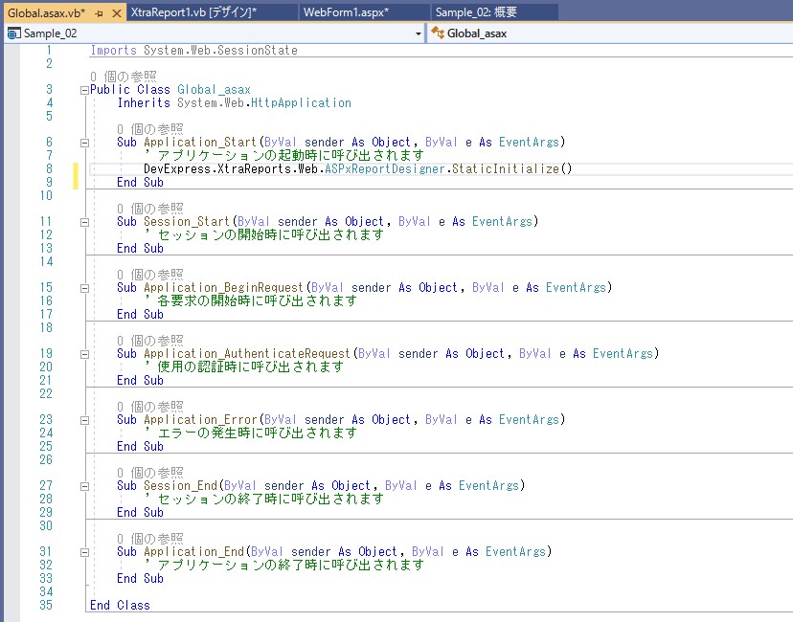Click the references link above Public Class
This screenshot has height=622, width=793.
pos(123,76)
